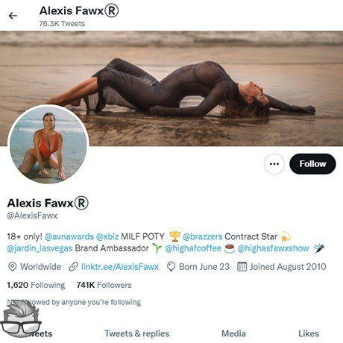Open the @jardin_lasvegas mention link
Screen dimensions: 343x343
pos(40,248)
